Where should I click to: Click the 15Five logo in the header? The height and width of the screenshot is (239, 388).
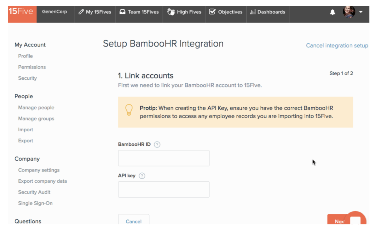(22, 12)
